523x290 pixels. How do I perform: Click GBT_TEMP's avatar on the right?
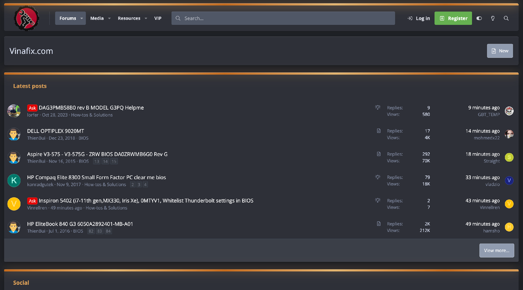point(509,111)
